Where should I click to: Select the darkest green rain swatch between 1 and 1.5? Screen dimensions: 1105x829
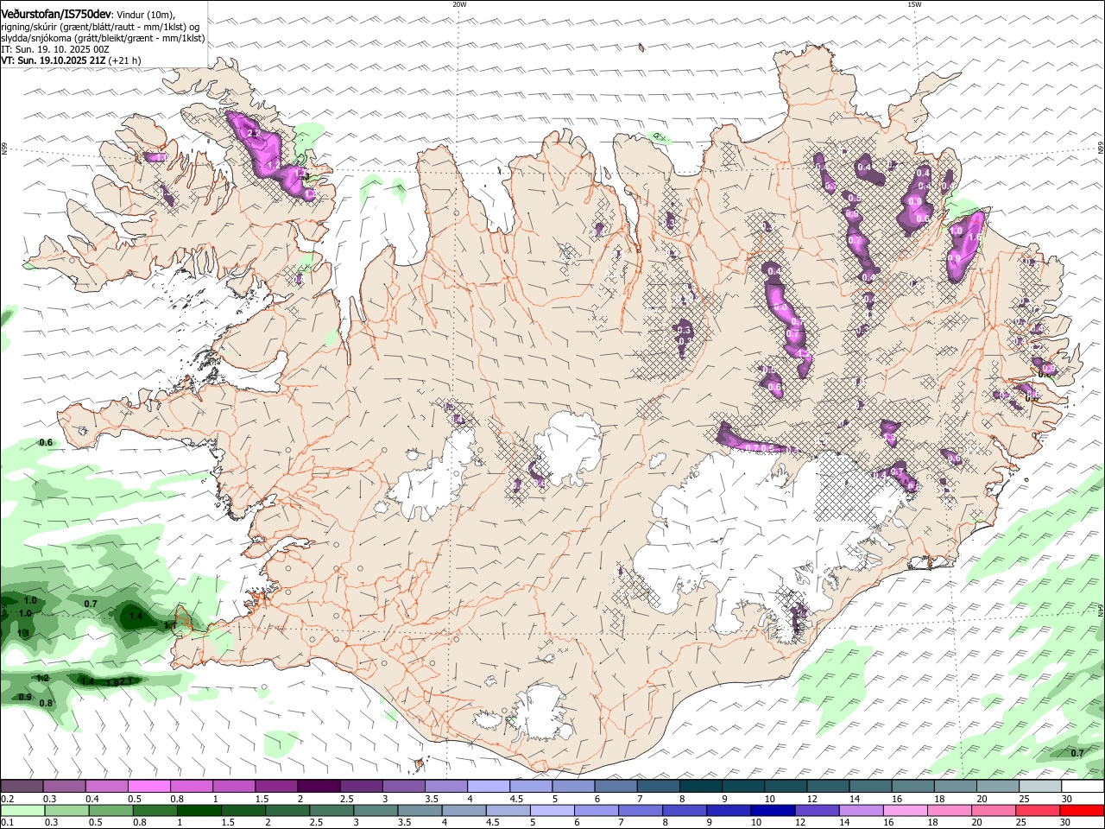tap(199, 810)
